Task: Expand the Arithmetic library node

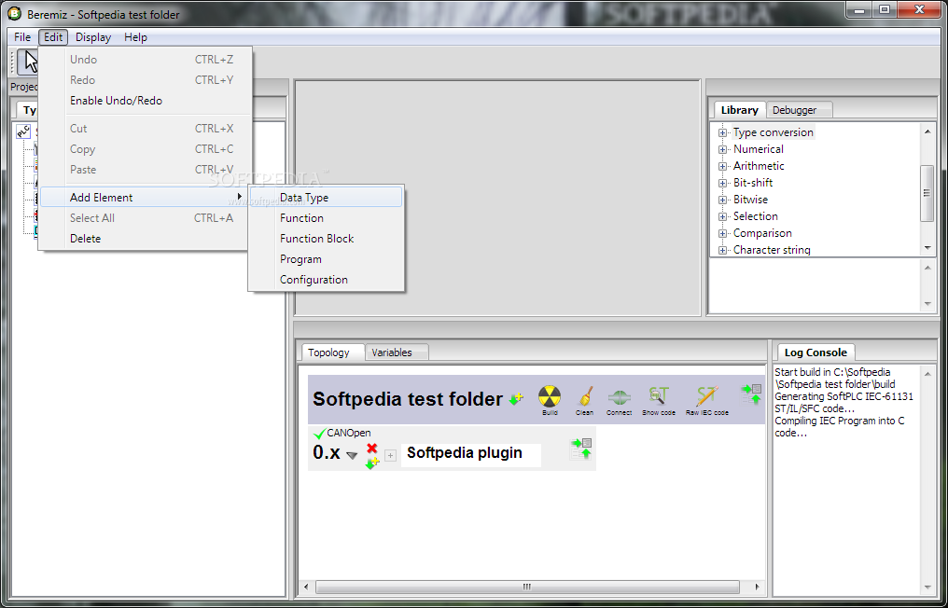Action: click(722, 166)
